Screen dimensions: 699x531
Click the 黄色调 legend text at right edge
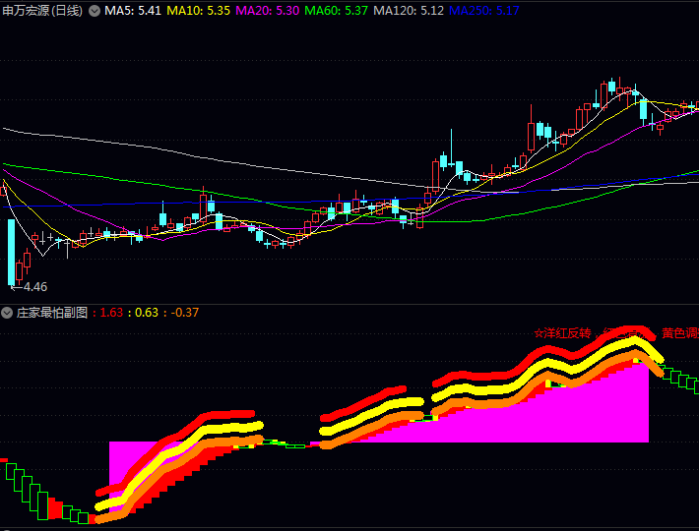[x=680, y=333]
